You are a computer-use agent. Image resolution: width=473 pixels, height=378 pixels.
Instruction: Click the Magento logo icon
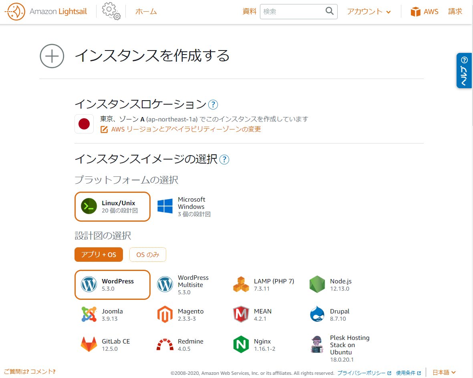(x=165, y=314)
